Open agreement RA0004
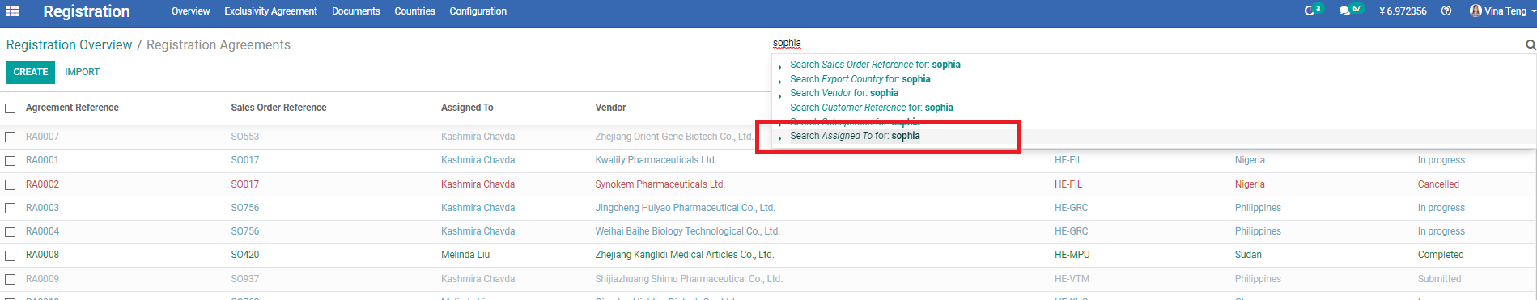 coord(42,231)
